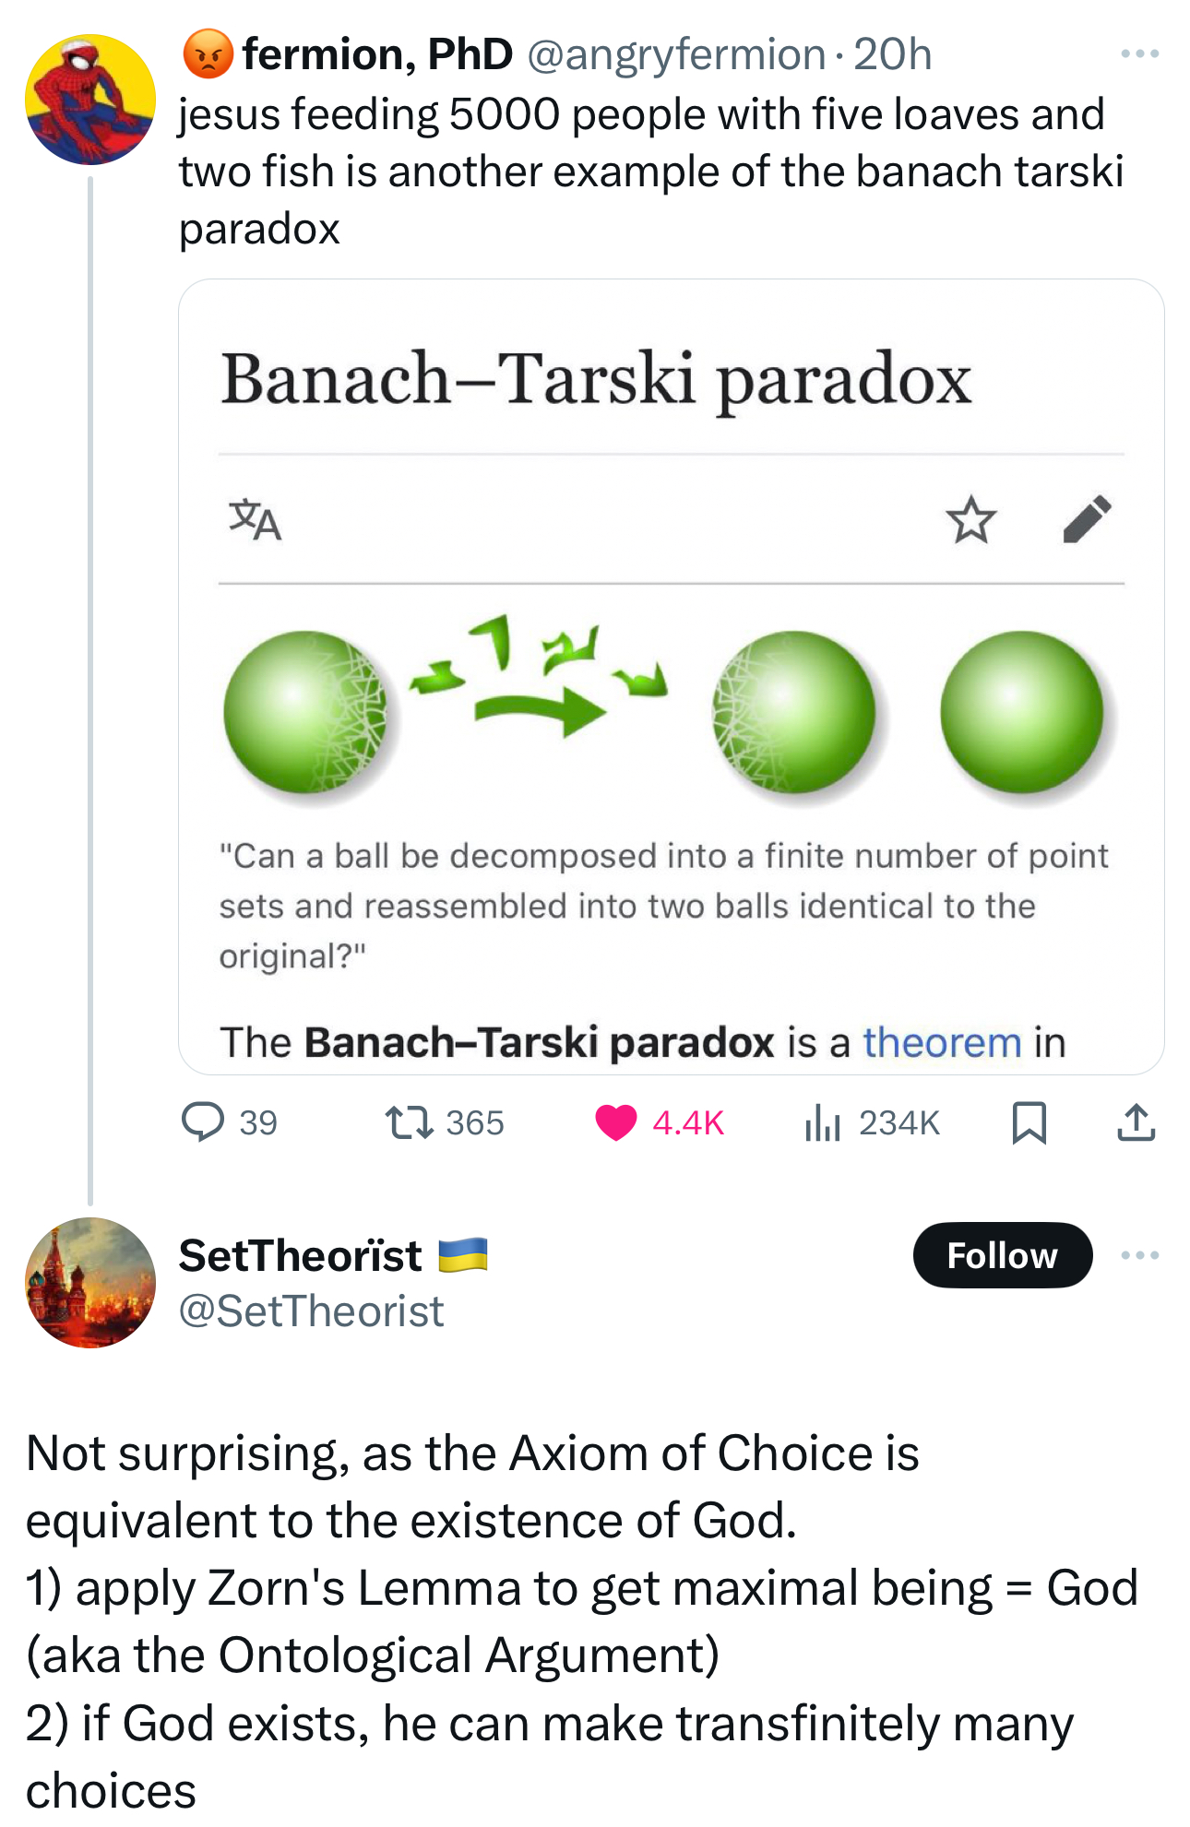This screenshot has height=1827, width=1190.
Task: Open fermion's Spider-Man profile picture
Action: [x=90, y=100]
